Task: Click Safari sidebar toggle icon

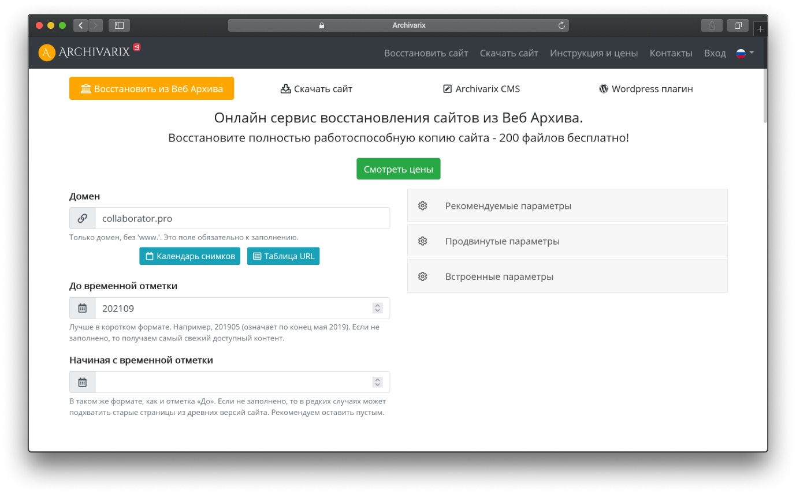Action: tap(119, 25)
